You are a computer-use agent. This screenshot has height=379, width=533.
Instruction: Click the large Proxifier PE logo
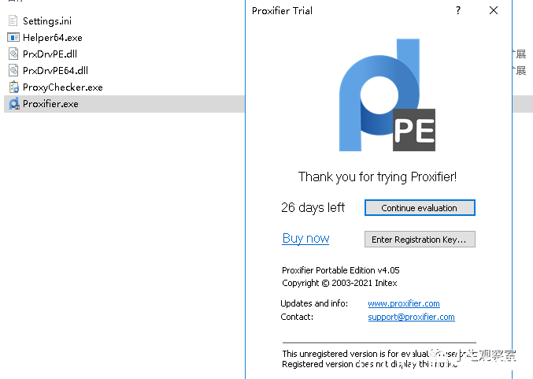click(387, 95)
